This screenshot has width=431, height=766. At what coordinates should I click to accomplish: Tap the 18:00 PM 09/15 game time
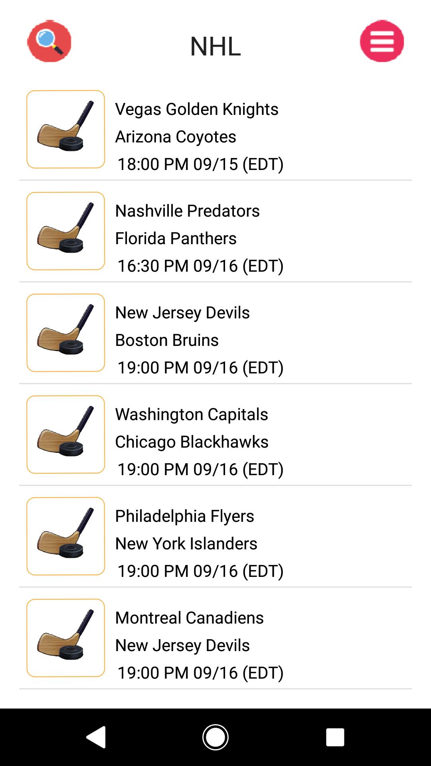[200, 164]
